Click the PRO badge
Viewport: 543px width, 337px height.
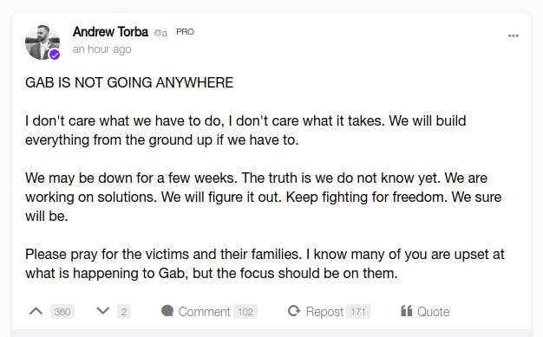point(185,32)
